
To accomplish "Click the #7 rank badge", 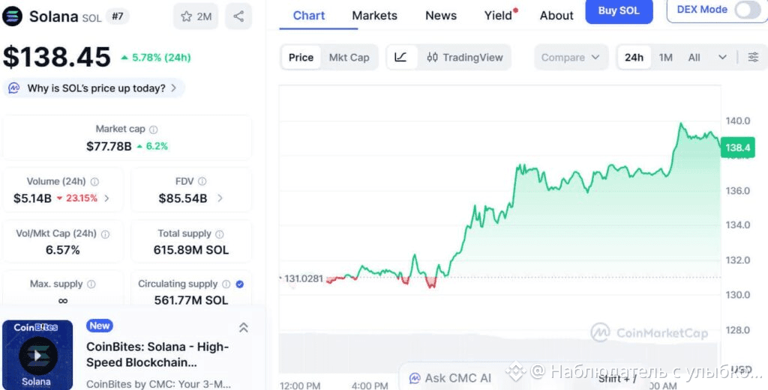I will pos(117,16).
